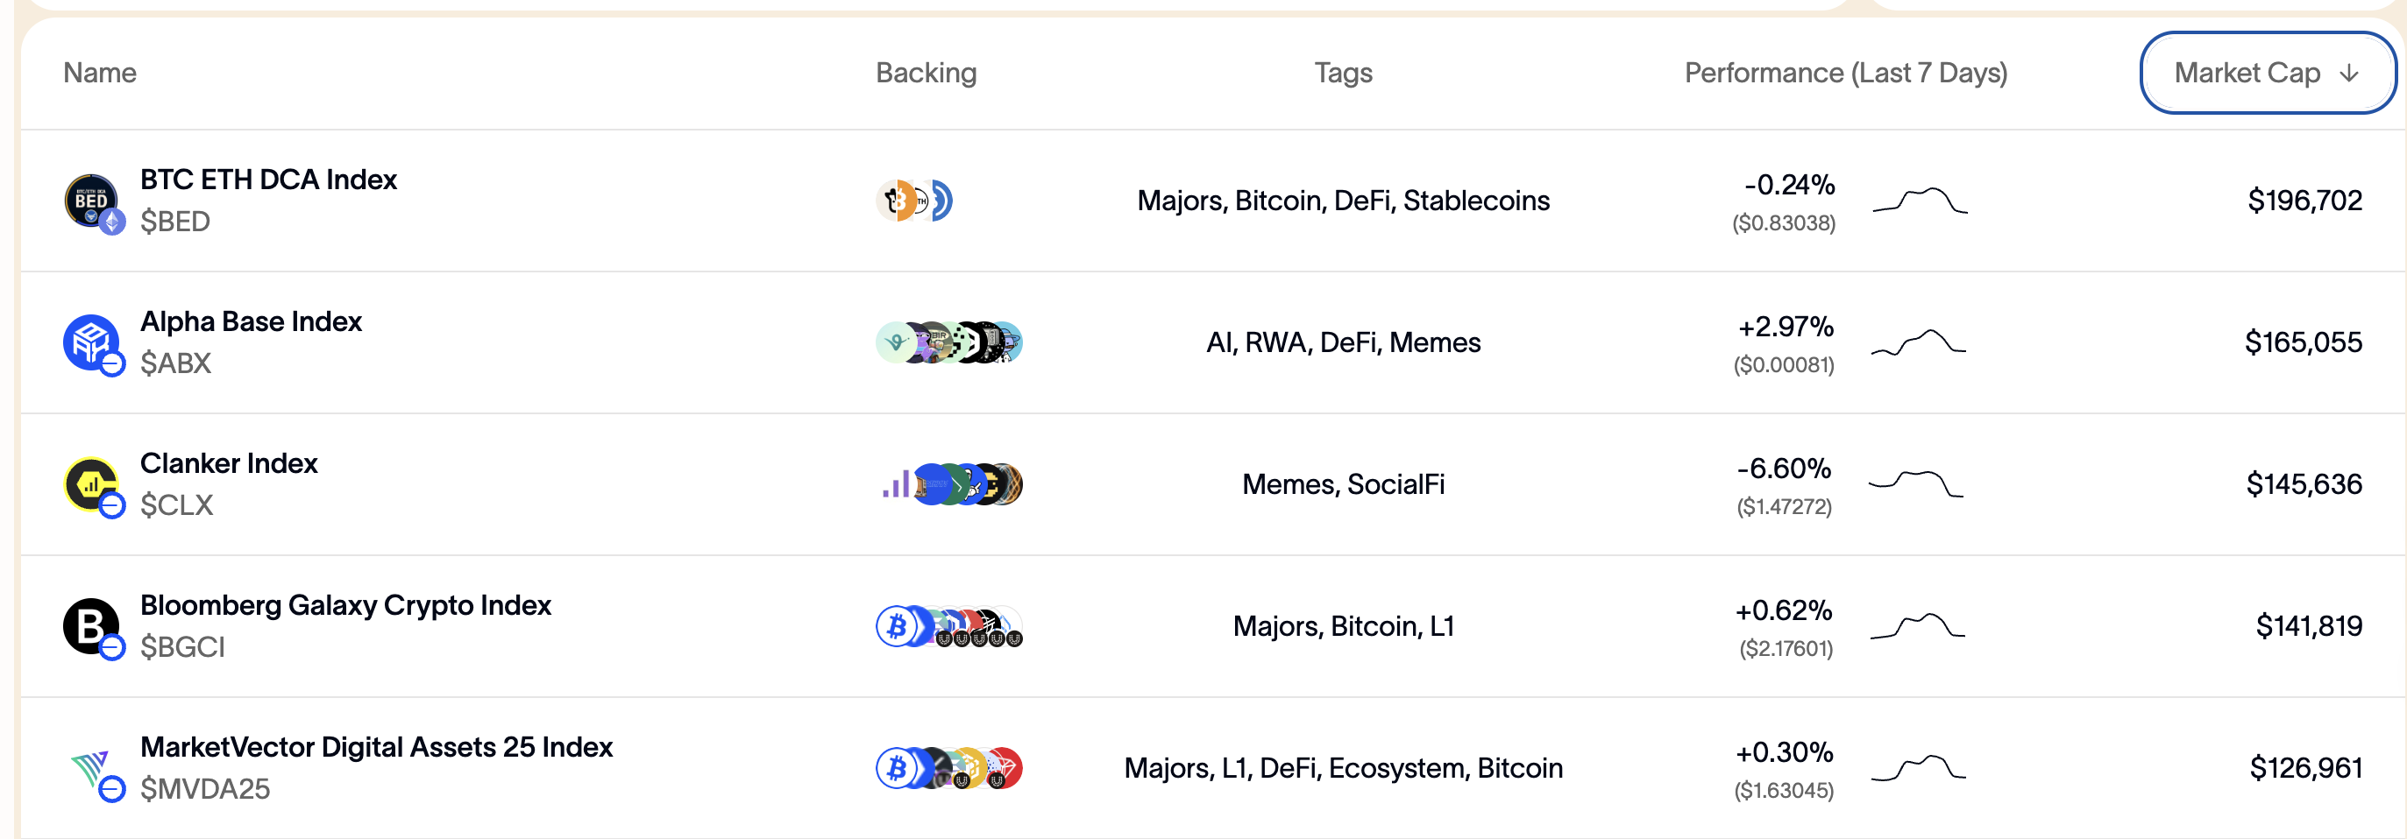Click the Bloomberg Galaxy Crypto Index logo
Viewport: 2407px width, 839px height.
[x=91, y=626]
